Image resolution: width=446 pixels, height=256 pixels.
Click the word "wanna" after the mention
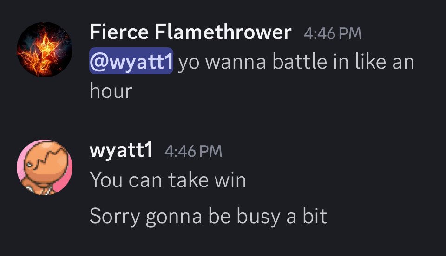pyautogui.click(x=236, y=63)
